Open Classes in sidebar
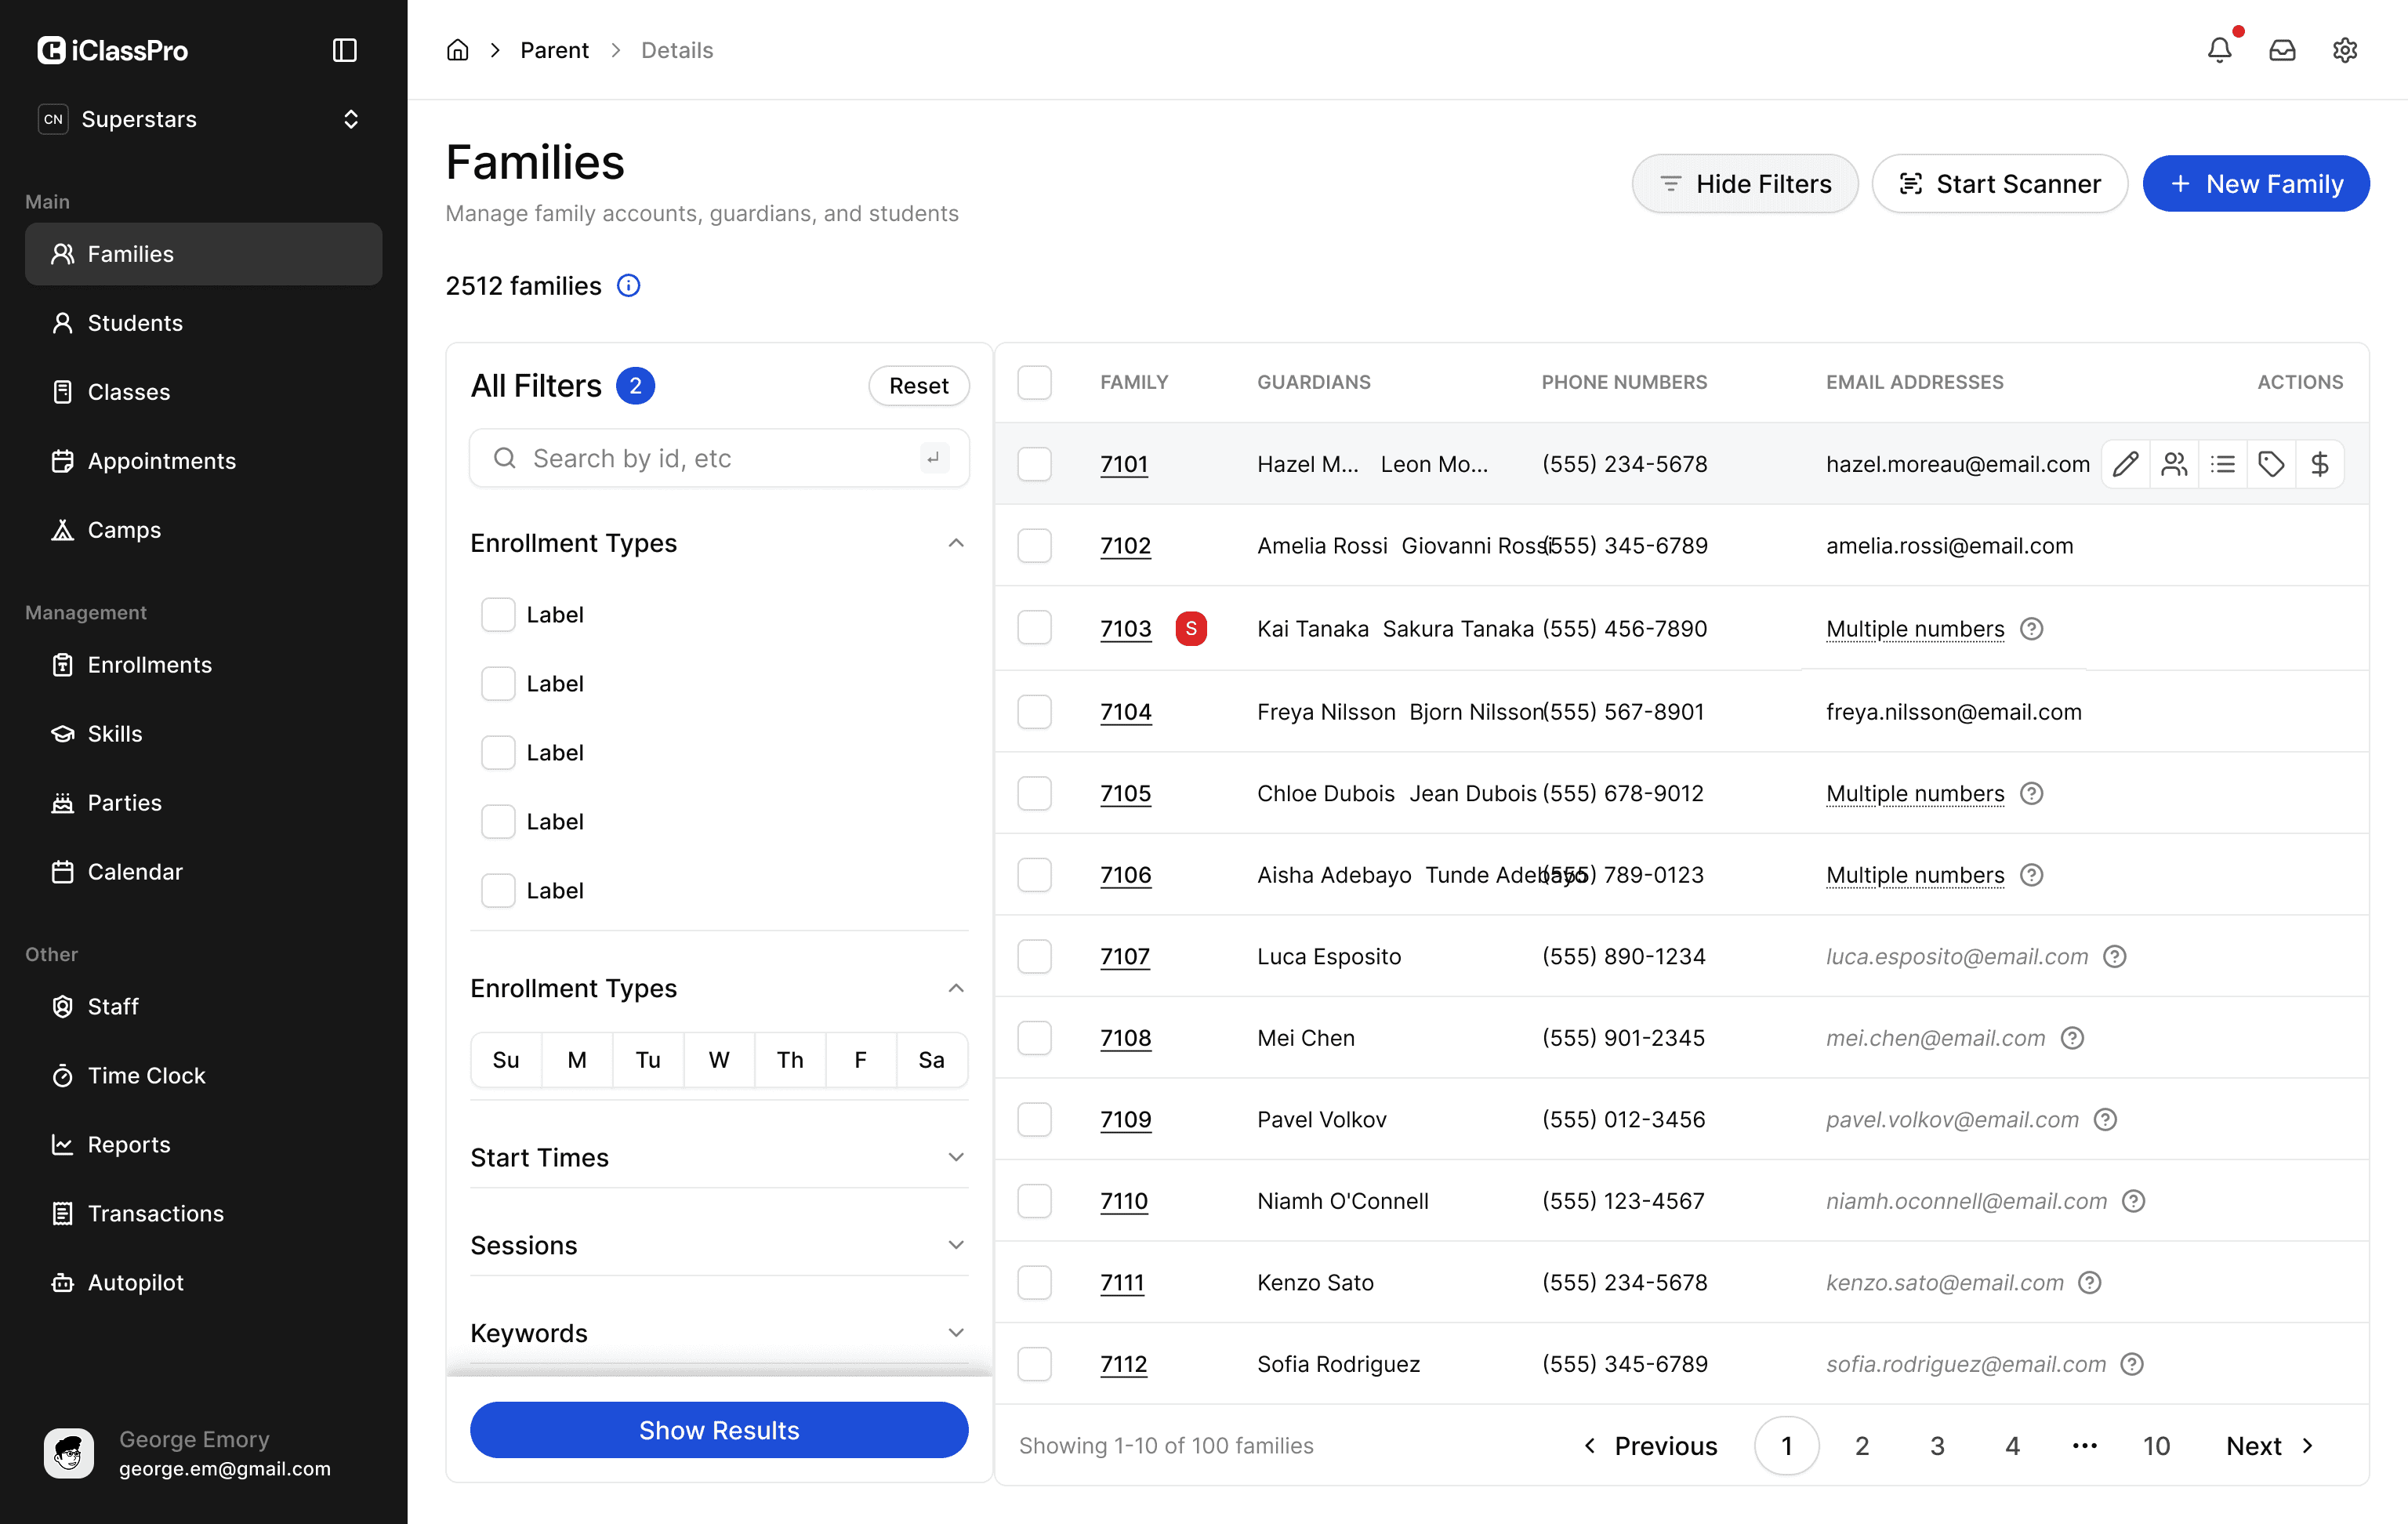The image size is (2408, 1524). coord(203,392)
